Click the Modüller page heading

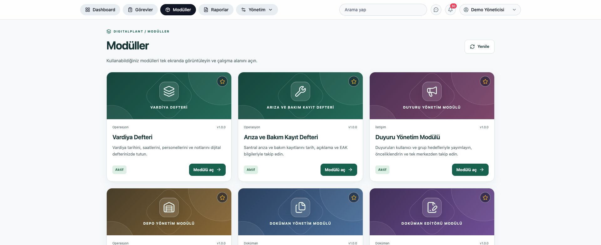pos(127,46)
